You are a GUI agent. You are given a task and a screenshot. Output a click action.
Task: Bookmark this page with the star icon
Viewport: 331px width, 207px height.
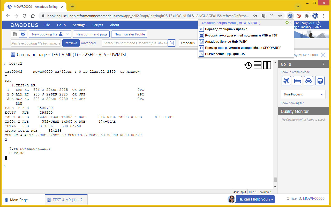point(280,16)
